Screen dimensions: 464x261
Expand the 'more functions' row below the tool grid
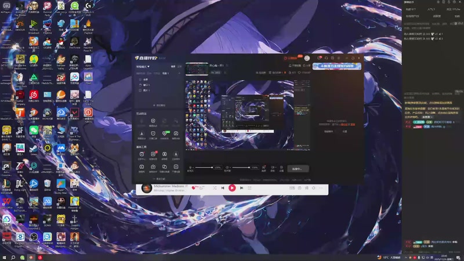coord(159,179)
